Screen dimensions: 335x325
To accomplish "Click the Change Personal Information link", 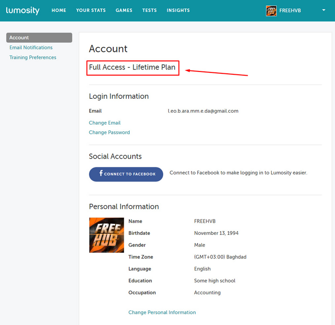I will coord(162,313).
